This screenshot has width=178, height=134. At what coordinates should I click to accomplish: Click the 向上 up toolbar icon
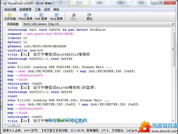pos(74,17)
